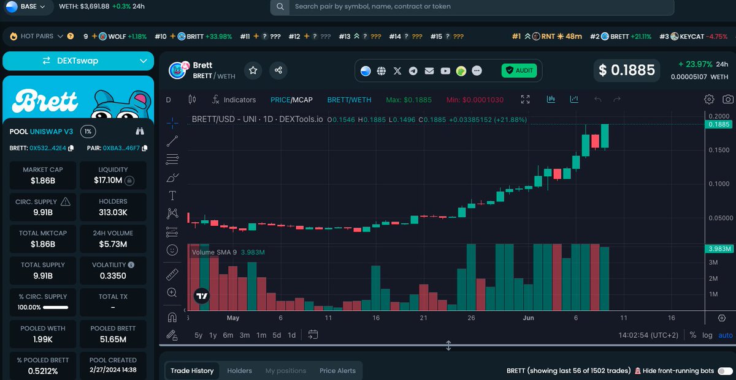Open the candlestick chart style selector

192,100
